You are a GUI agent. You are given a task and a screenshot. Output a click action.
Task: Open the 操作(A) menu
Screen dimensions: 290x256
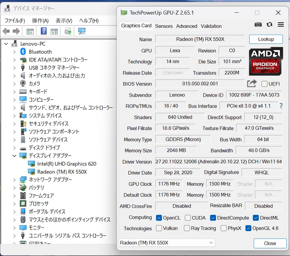40,21
